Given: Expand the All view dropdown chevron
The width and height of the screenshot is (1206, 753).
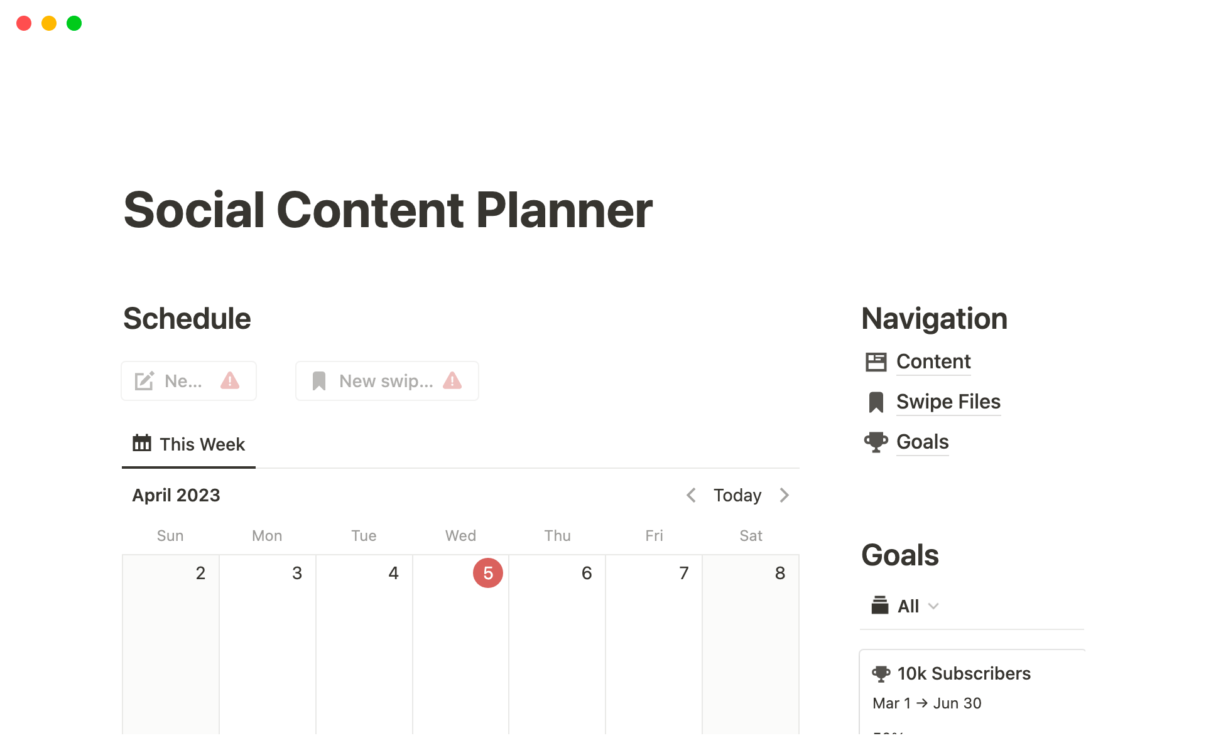Looking at the screenshot, I should 933,606.
